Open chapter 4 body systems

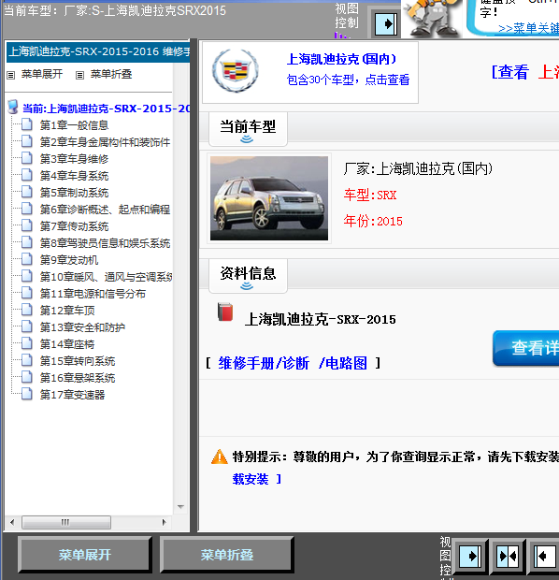pos(74,176)
